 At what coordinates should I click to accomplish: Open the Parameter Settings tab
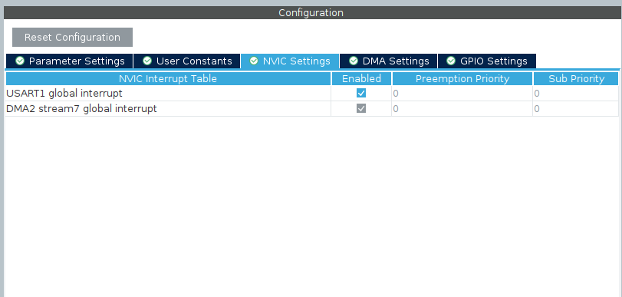pos(70,61)
